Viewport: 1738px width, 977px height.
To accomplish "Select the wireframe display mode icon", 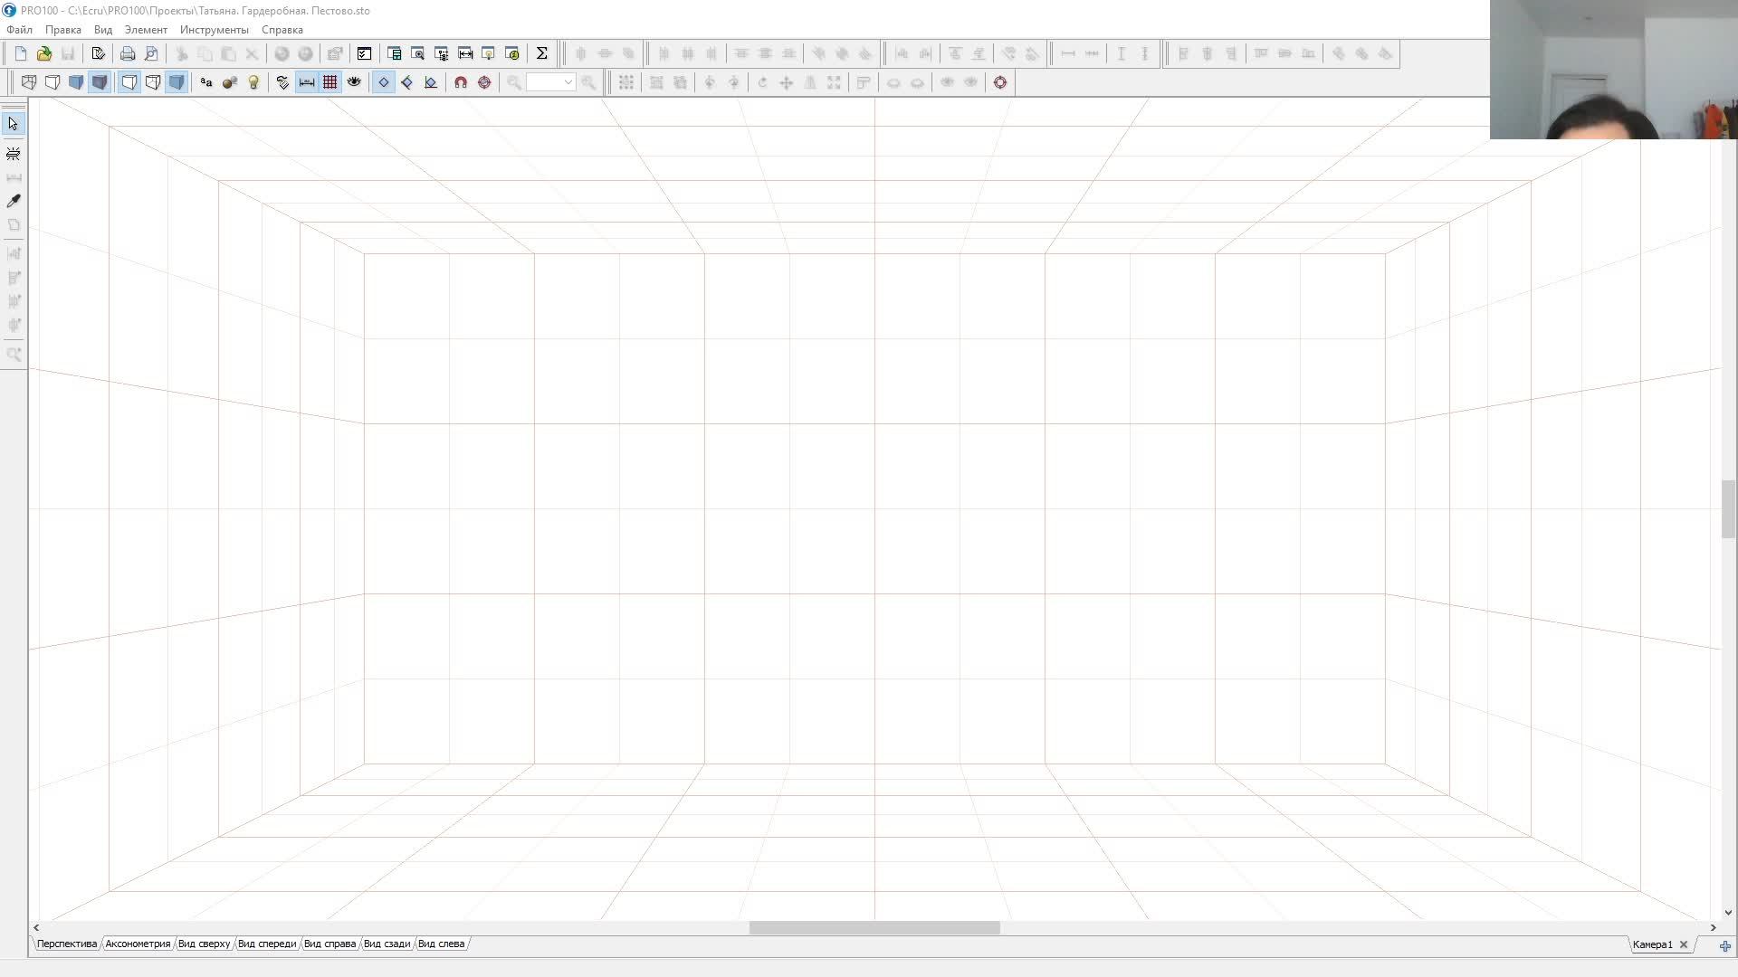I will pos(29,82).
